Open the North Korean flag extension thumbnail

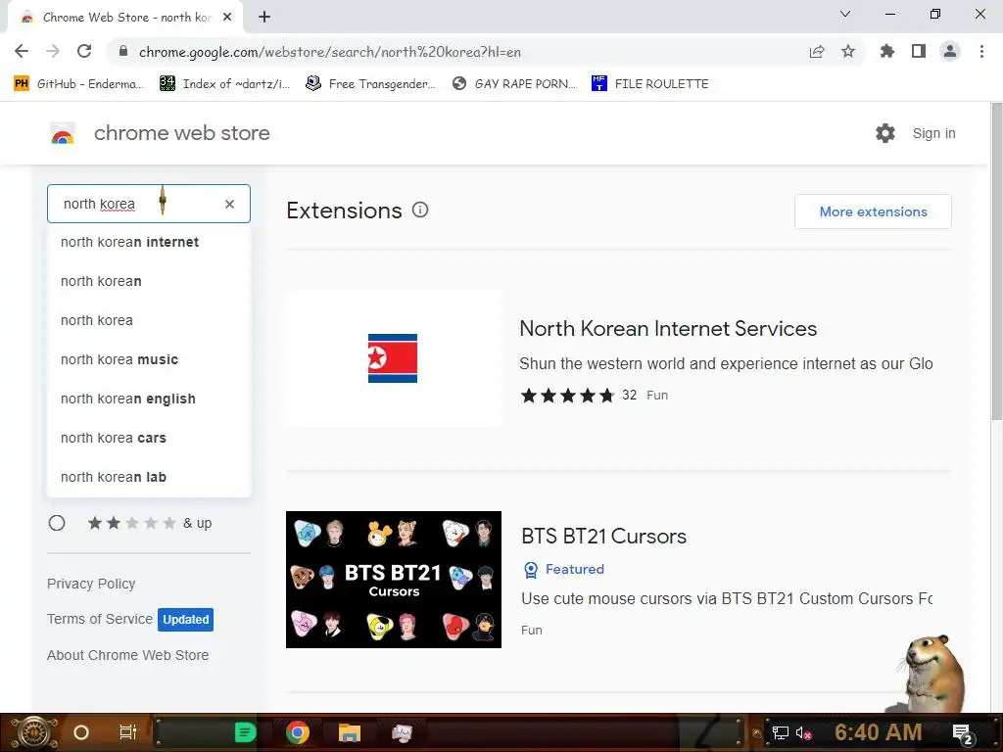[393, 358]
